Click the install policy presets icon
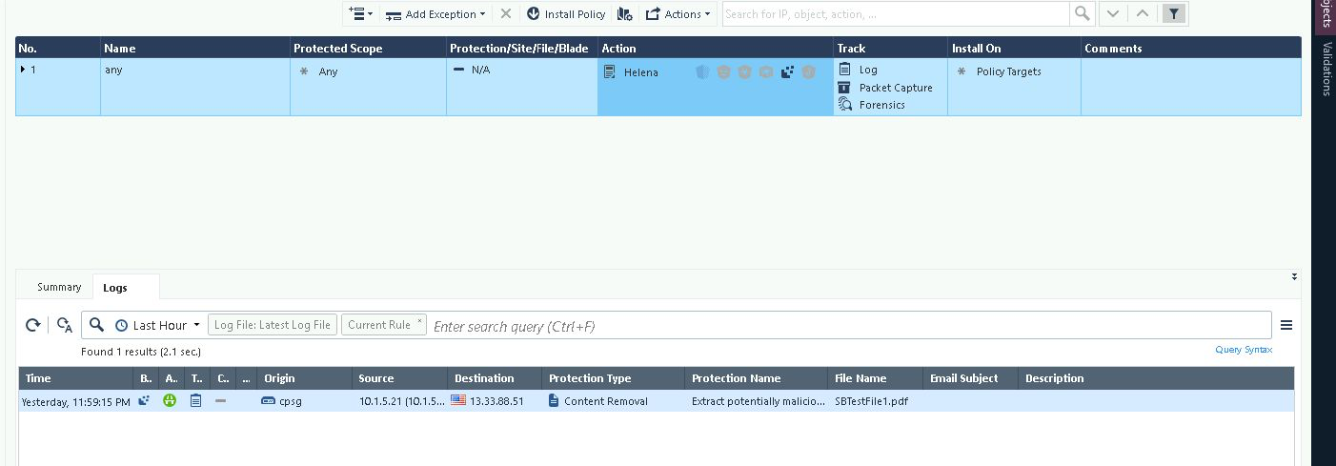1336x466 pixels. (624, 14)
